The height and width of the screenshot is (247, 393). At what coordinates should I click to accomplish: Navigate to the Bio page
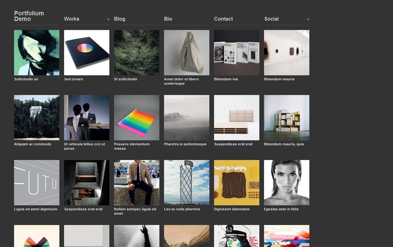[167, 19]
